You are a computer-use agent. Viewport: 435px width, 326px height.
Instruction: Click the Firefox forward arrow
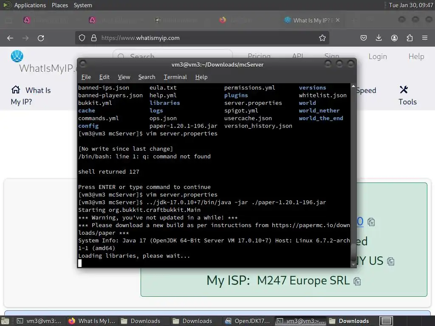click(x=25, y=38)
